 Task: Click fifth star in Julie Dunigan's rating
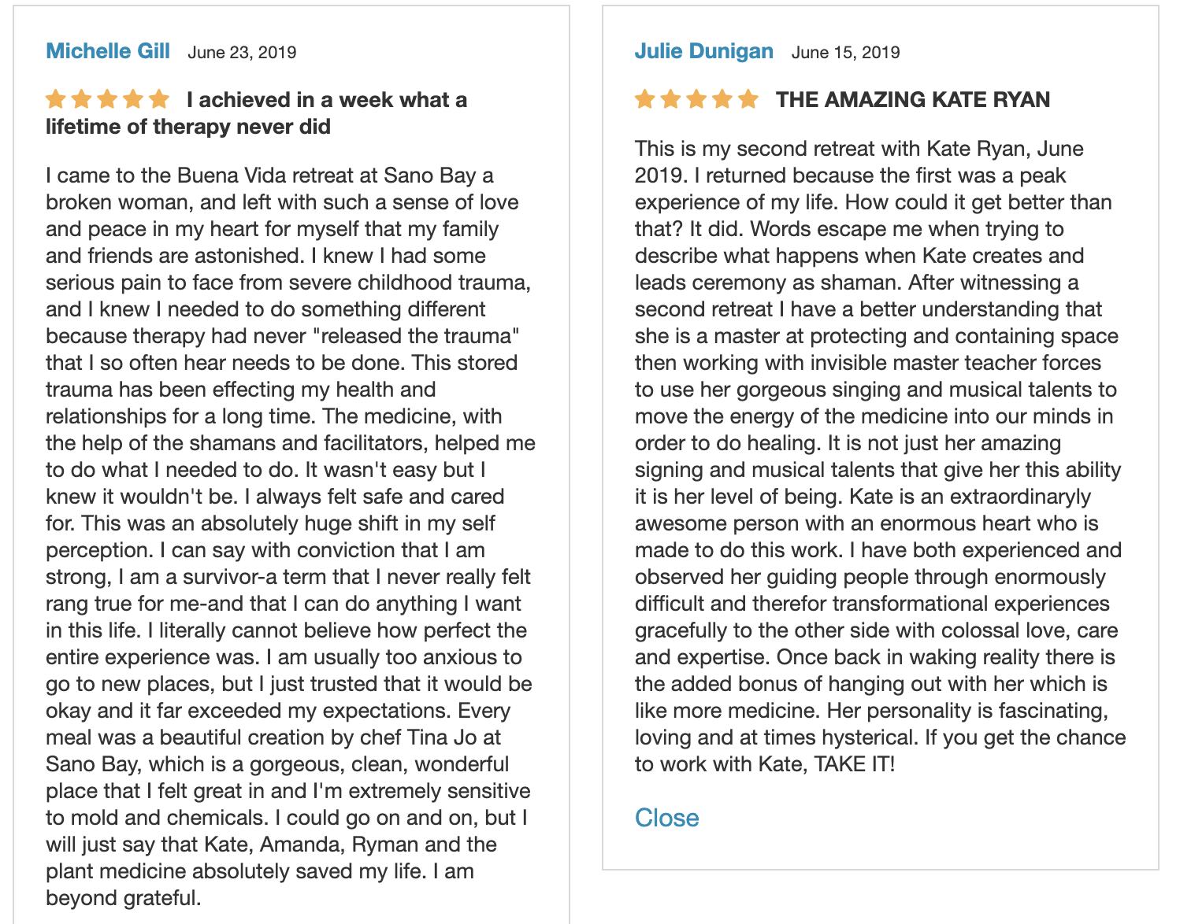click(748, 99)
